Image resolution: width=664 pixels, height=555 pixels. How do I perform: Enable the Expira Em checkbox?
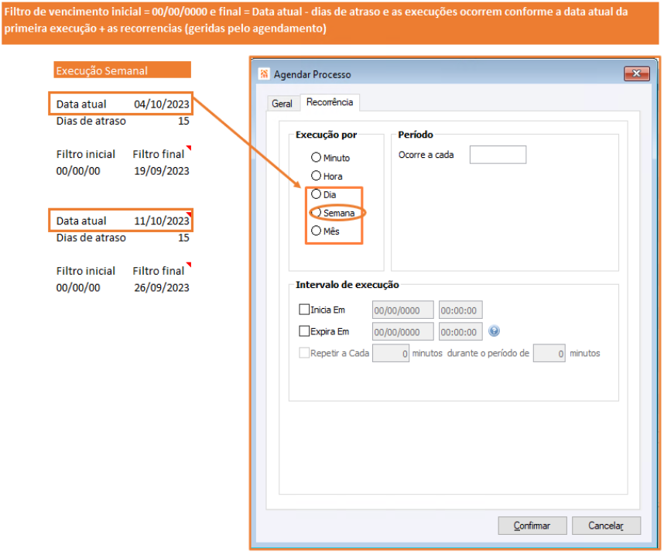(304, 331)
